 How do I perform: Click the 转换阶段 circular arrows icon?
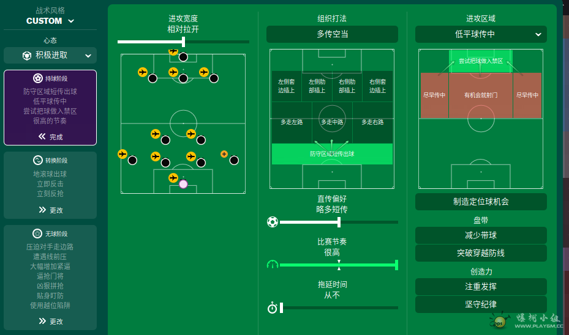[x=38, y=160]
